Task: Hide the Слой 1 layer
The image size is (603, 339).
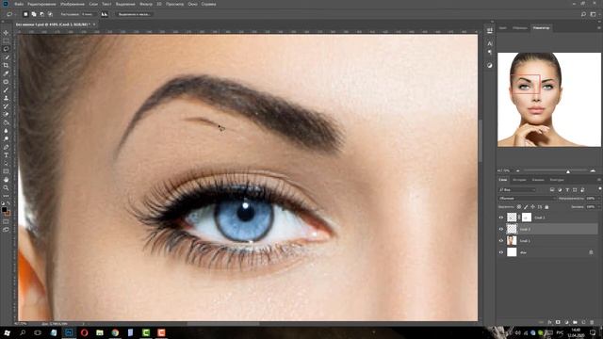Action: click(500, 241)
